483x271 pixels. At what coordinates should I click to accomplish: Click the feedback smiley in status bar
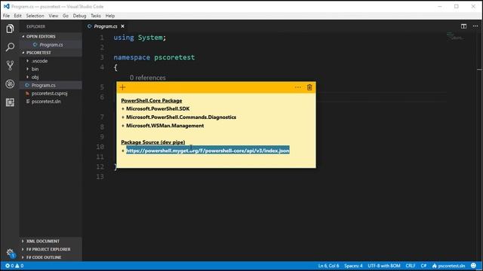(473, 266)
